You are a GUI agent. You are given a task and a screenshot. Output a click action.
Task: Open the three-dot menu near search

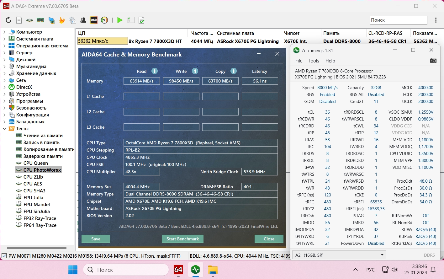coord(436,20)
